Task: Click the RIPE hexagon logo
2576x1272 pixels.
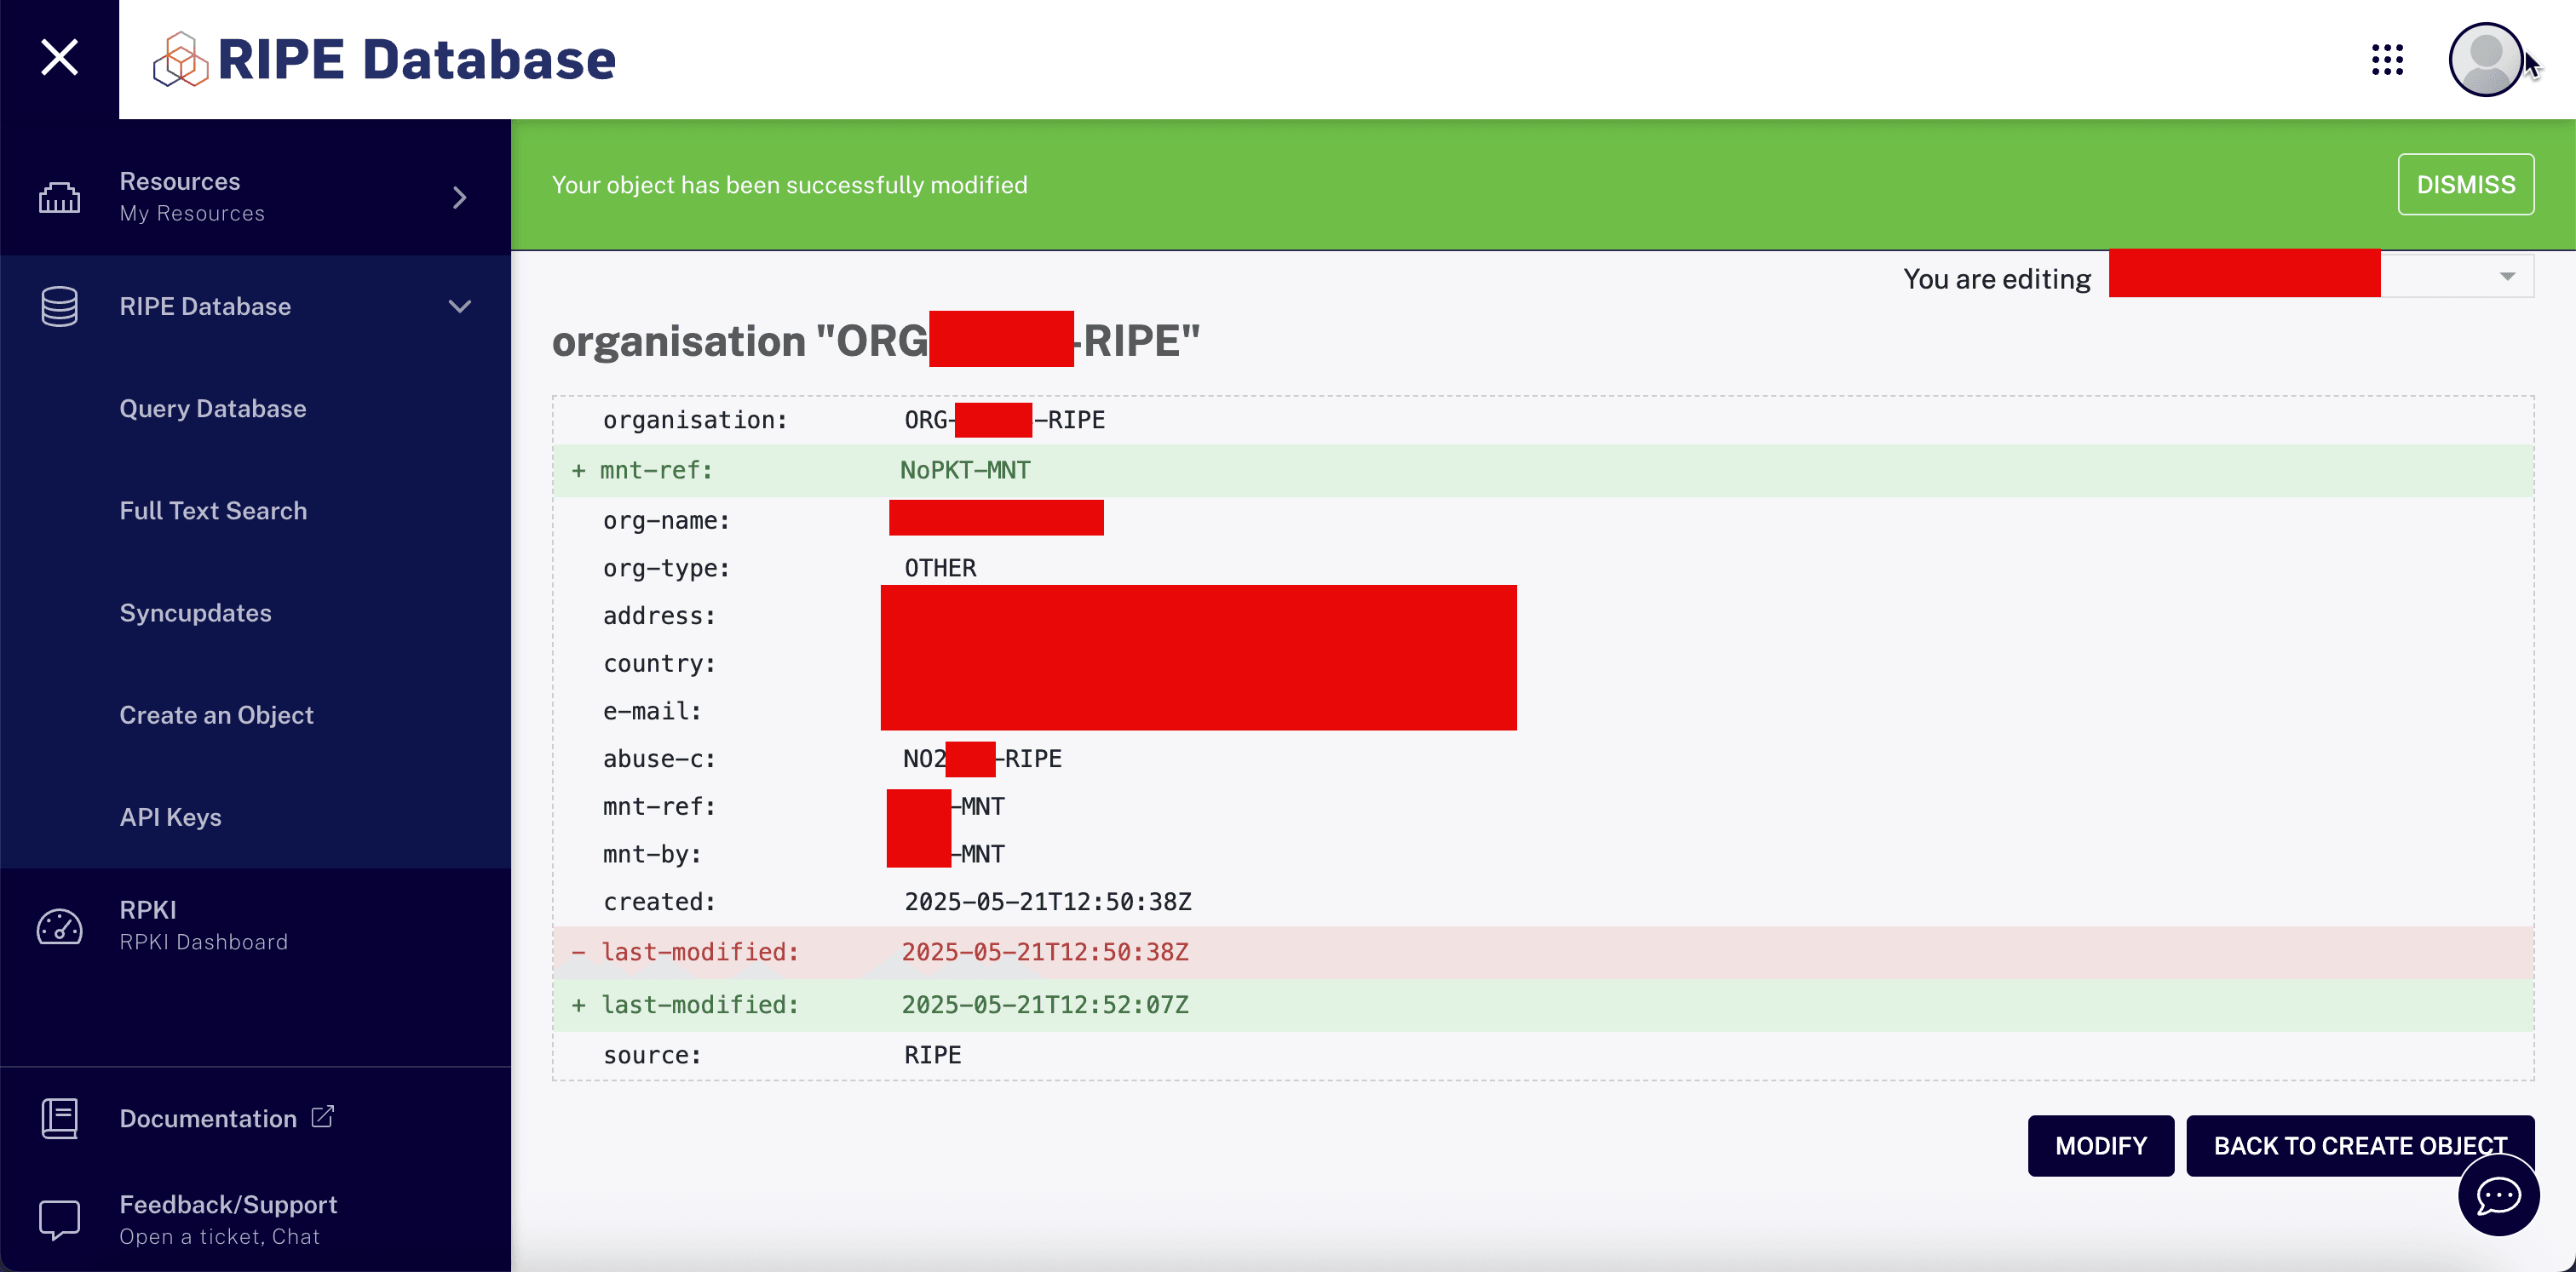Action: 180,59
